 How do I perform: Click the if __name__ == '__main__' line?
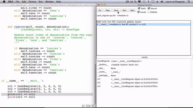pyautogui.click(x=22, y=81)
